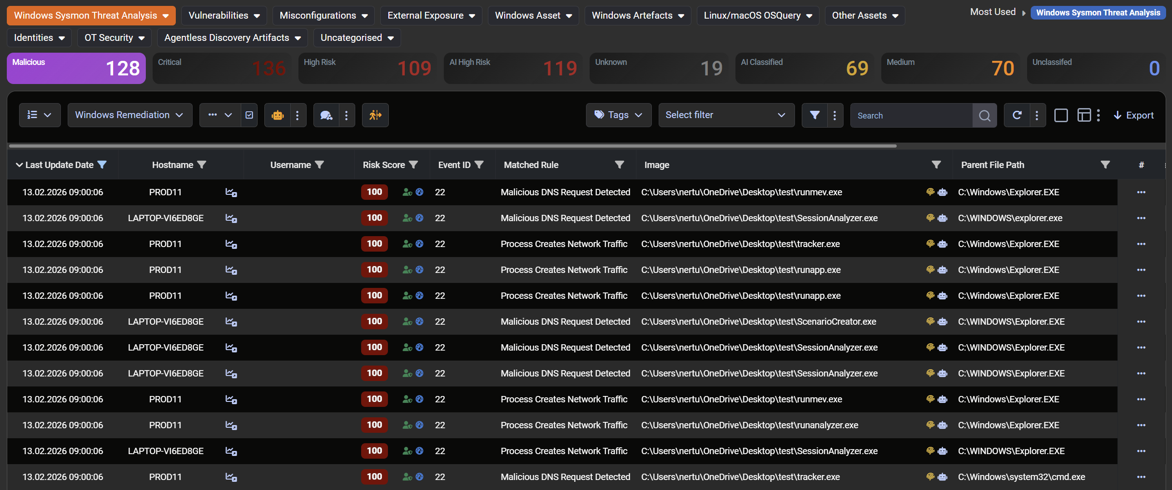This screenshot has width=1172, height=490.
Task: Click the orange robot AI icon in toolbar
Action: click(x=277, y=115)
